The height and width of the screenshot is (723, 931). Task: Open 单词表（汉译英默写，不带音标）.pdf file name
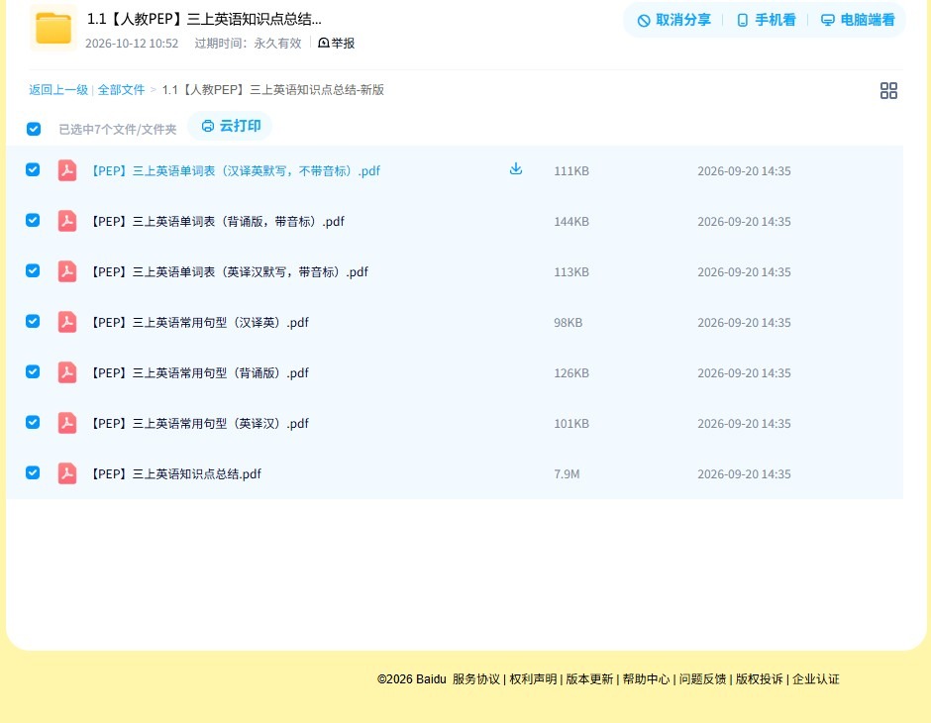[x=235, y=171]
